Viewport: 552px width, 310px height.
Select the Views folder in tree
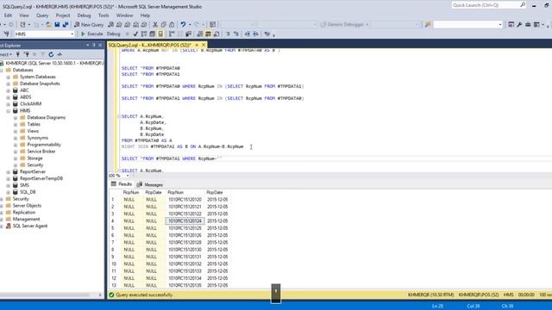[x=33, y=131]
